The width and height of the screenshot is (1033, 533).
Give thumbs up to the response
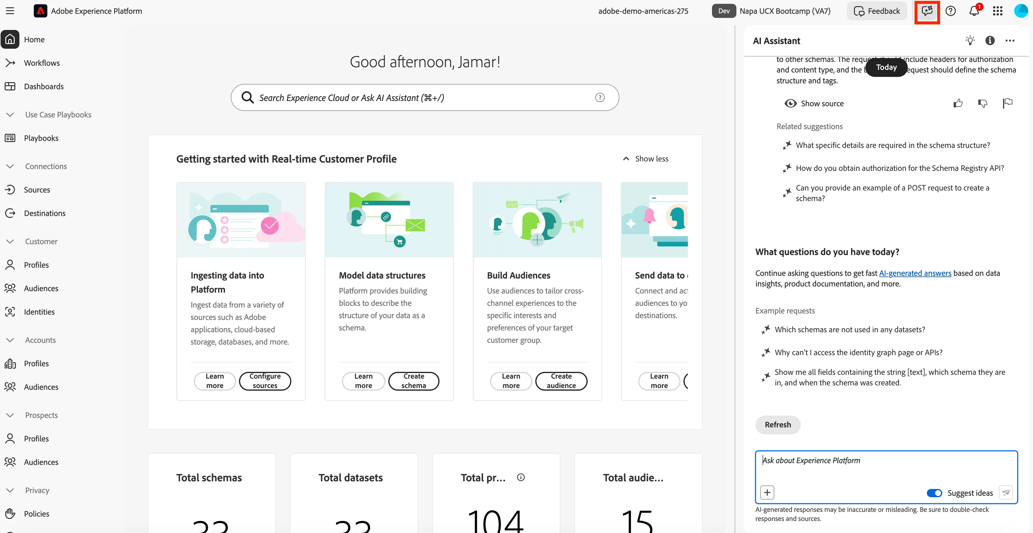[958, 103]
